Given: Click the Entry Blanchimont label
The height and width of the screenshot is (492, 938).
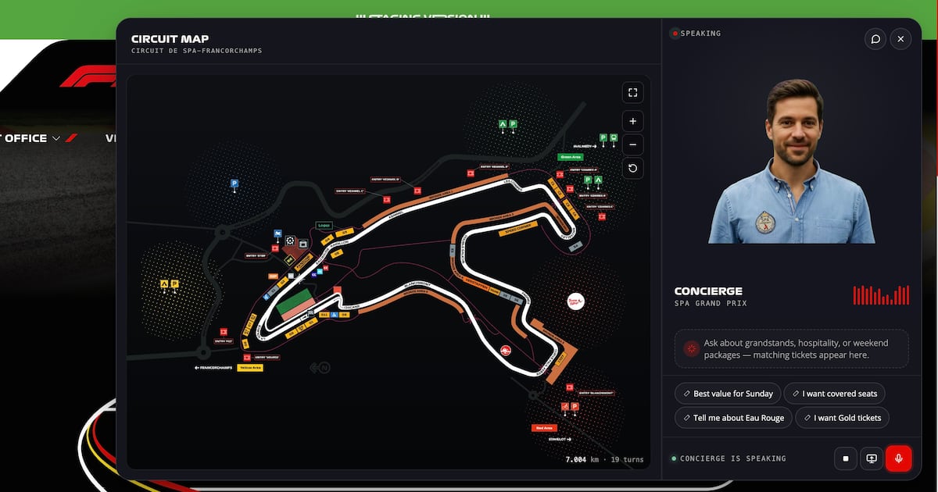Looking at the screenshot, I should (598, 393).
